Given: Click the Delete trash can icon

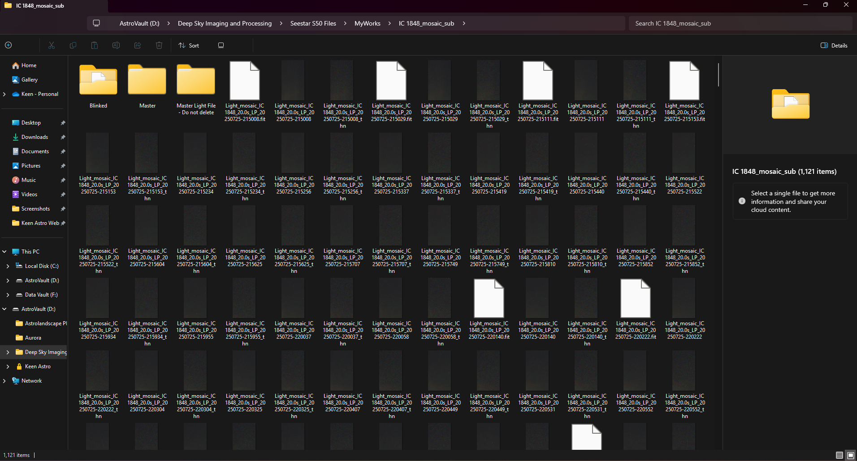Looking at the screenshot, I should 159,45.
